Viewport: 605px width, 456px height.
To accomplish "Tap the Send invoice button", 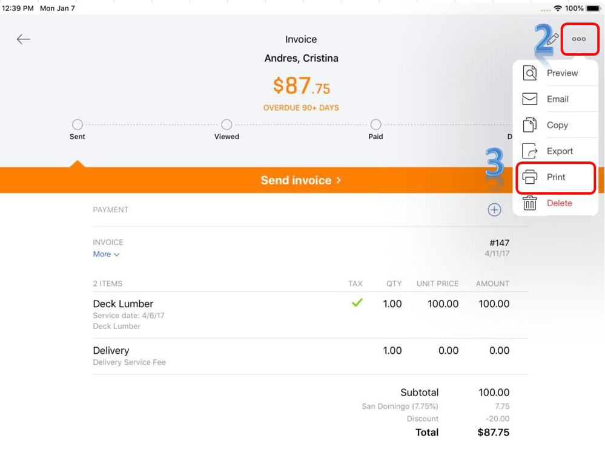I will click(300, 180).
